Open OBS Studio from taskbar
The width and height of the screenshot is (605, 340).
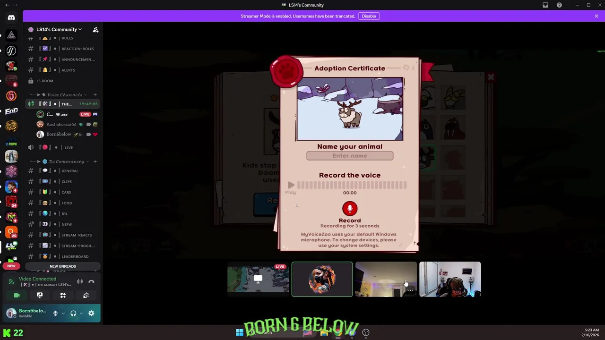point(366,332)
